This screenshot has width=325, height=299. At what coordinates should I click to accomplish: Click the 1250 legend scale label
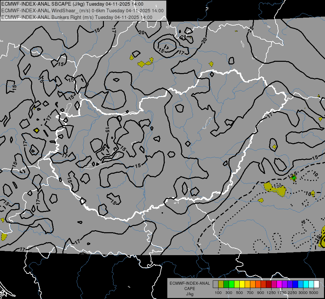coord(271,293)
